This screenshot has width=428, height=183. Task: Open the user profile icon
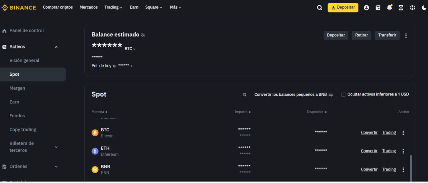pos(366,8)
